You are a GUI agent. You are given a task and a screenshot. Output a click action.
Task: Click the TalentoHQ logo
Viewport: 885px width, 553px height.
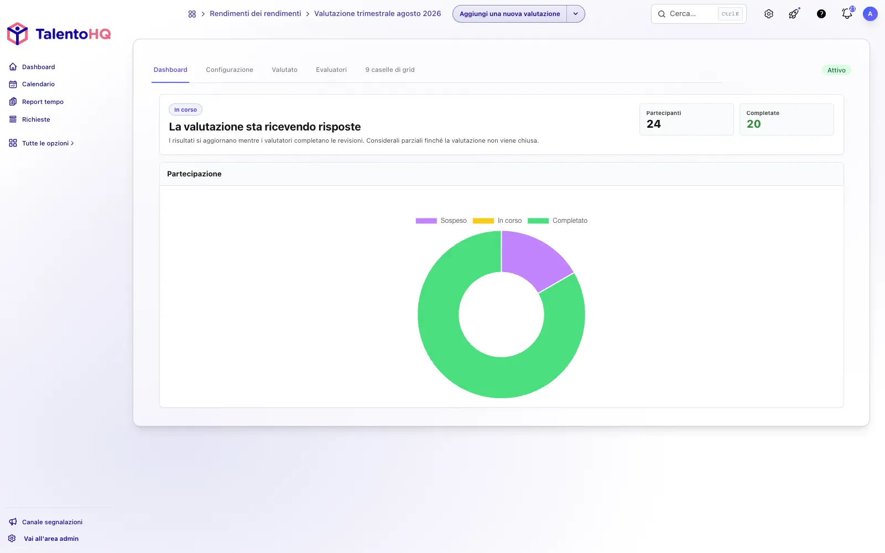[59, 34]
